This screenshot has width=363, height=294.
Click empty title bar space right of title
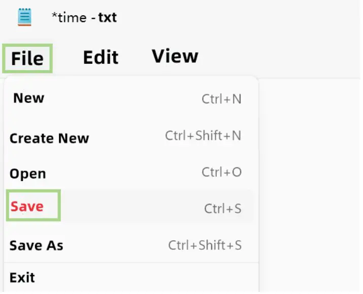point(244,18)
